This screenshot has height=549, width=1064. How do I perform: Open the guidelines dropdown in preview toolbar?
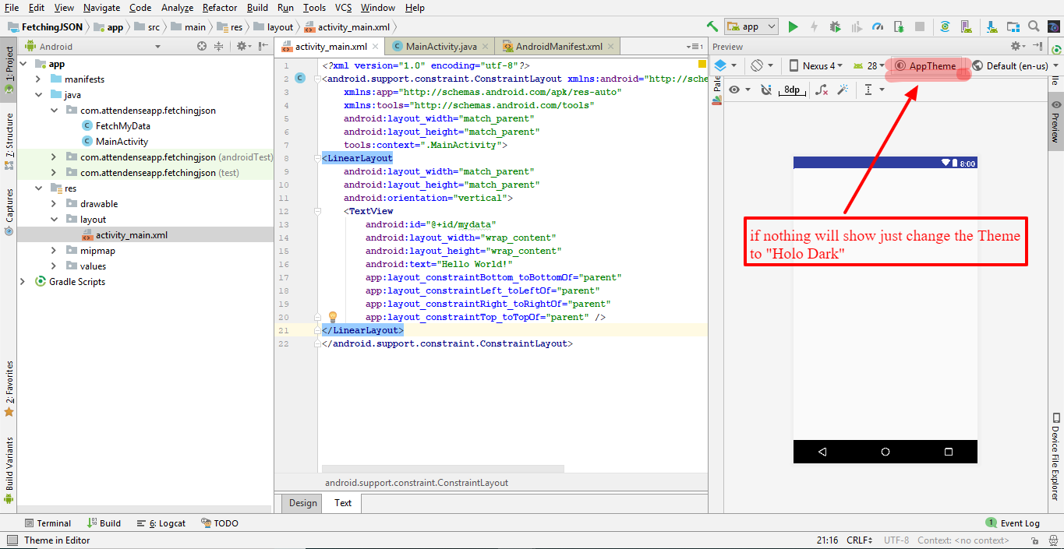point(874,90)
